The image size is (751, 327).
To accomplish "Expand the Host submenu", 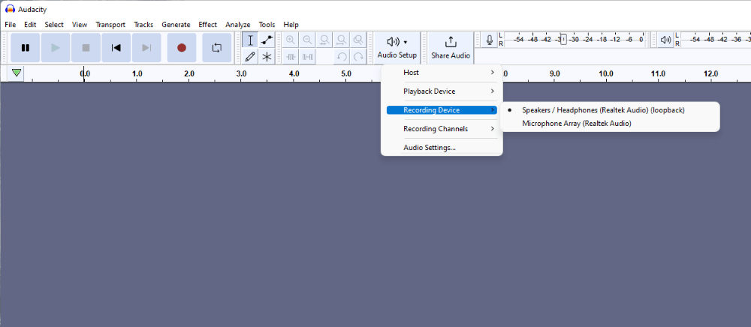I will click(x=442, y=73).
